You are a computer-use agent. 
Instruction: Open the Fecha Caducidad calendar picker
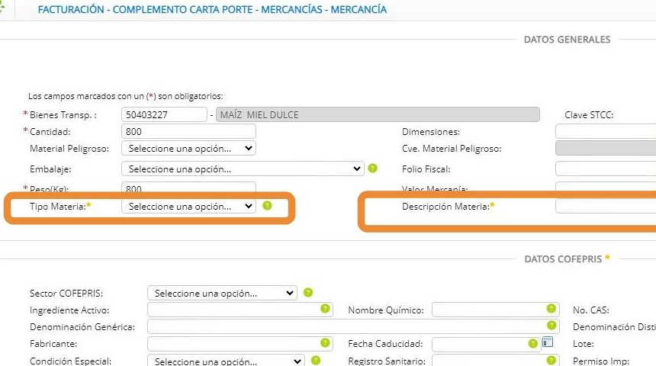548,343
